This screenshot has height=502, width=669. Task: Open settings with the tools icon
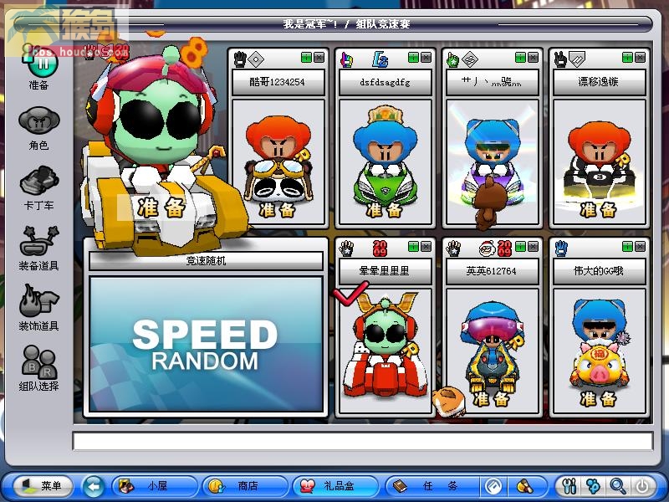point(569,486)
